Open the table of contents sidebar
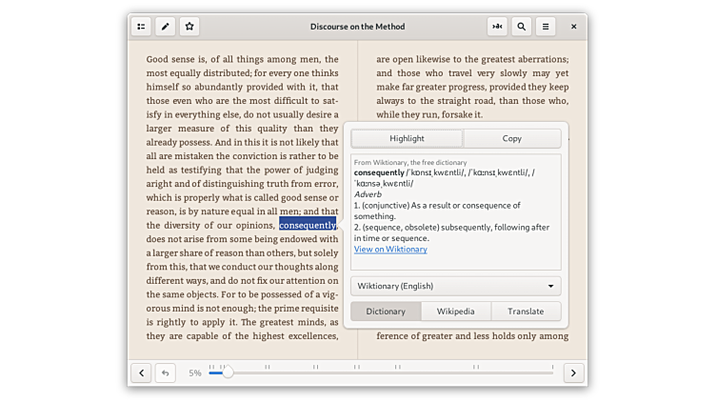 pyautogui.click(x=141, y=27)
